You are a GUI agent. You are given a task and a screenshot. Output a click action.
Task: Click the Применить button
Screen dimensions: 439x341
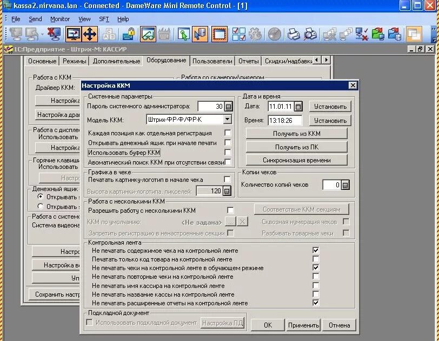point(303,325)
